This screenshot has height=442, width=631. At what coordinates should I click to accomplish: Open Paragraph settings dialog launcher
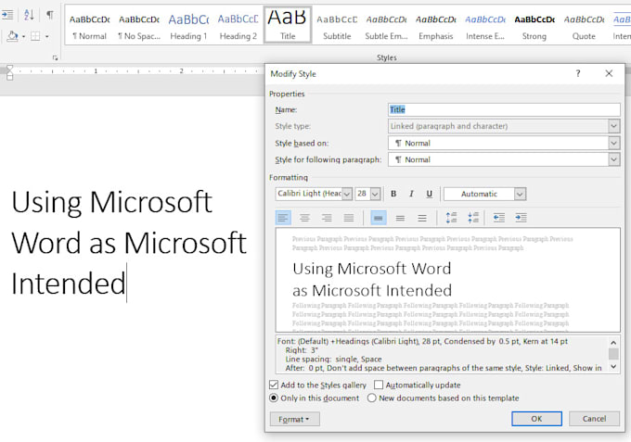55,57
